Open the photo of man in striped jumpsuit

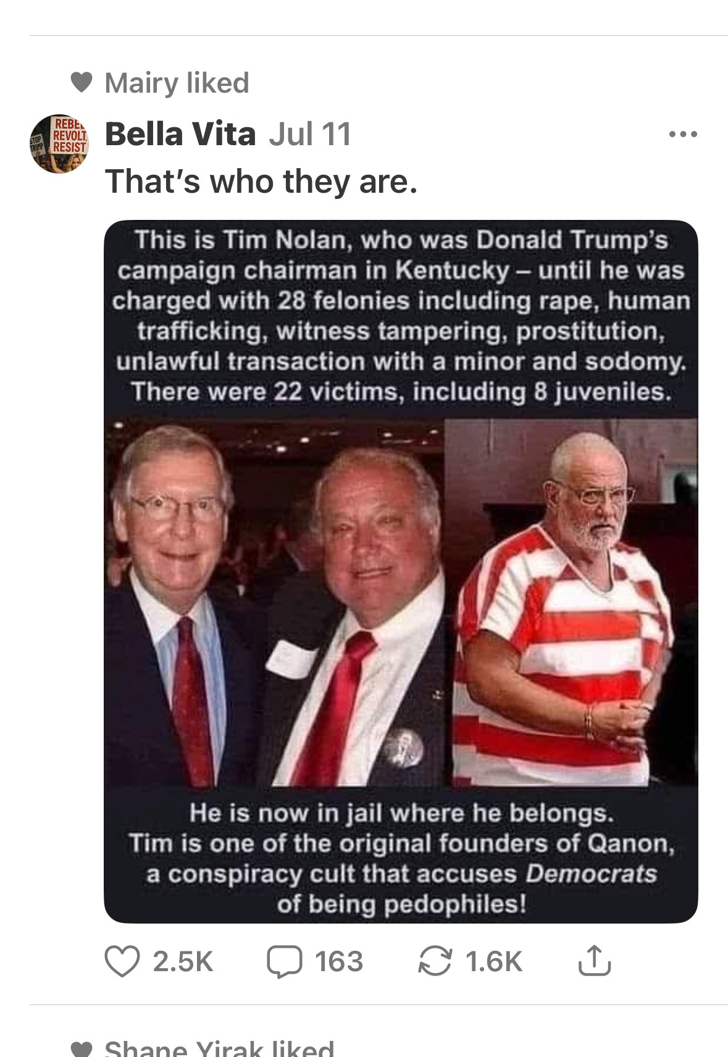point(572,602)
